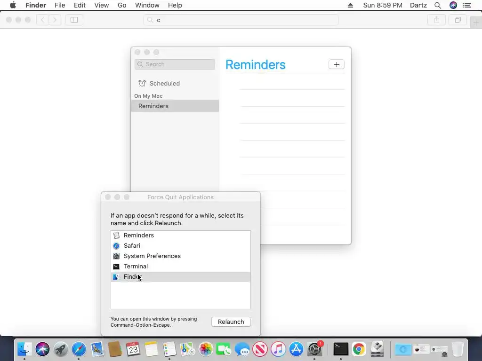Click Safari back arrow button
This screenshot has width=482, height=361.
point(43,20)
